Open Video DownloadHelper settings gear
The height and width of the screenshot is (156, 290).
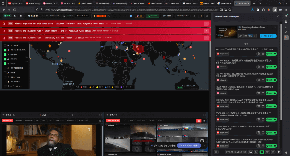click(216, 152)
